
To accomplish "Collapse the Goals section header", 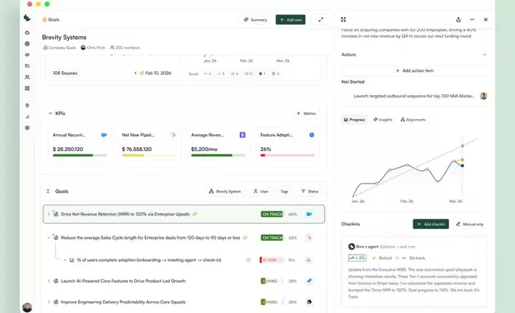I will pyautogui.click(x=48, y=192).
